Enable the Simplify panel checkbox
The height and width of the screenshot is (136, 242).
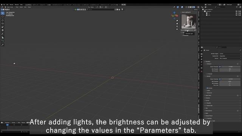[206, 103]
